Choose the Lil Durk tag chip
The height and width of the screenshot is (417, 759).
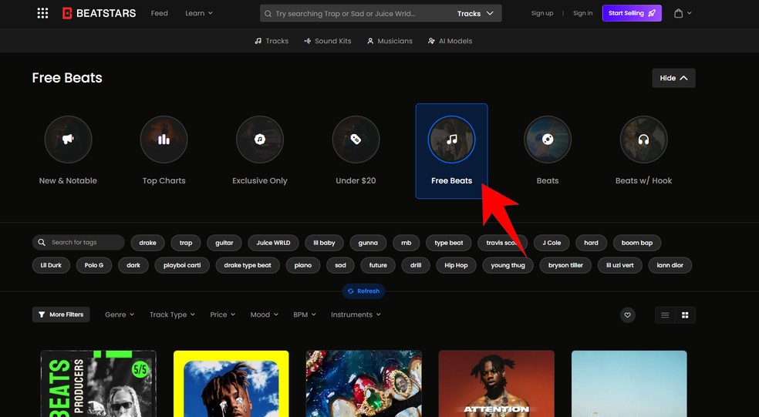(51, 265)
